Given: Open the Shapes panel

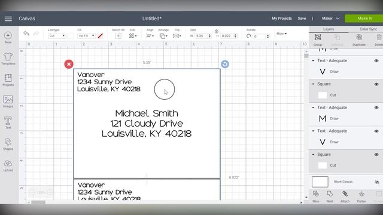Looking at the screenshot, I should coord(8,142).
